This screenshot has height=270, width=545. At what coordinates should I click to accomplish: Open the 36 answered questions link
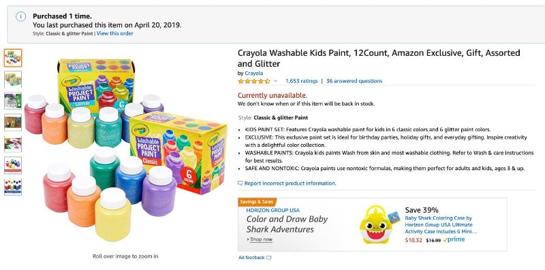(x=354, y=81)
